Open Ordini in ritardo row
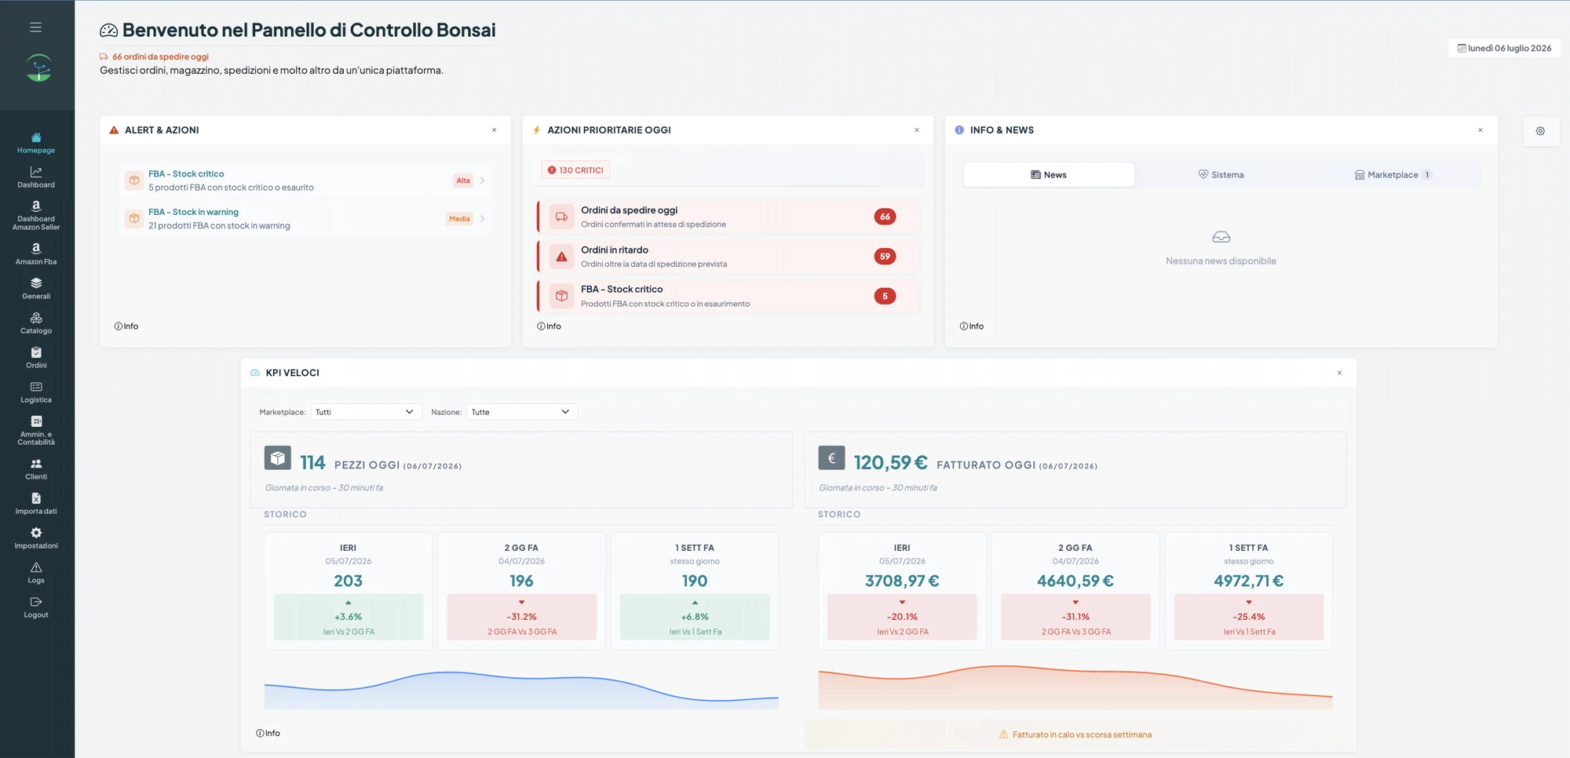This screenshot has height=758, width=1570. click(728, 257)
